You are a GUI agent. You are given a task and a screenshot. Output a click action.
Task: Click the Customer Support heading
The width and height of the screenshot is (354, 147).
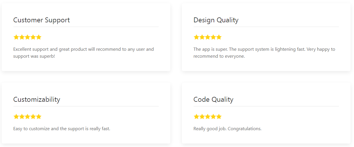click(x=42, y=20)
